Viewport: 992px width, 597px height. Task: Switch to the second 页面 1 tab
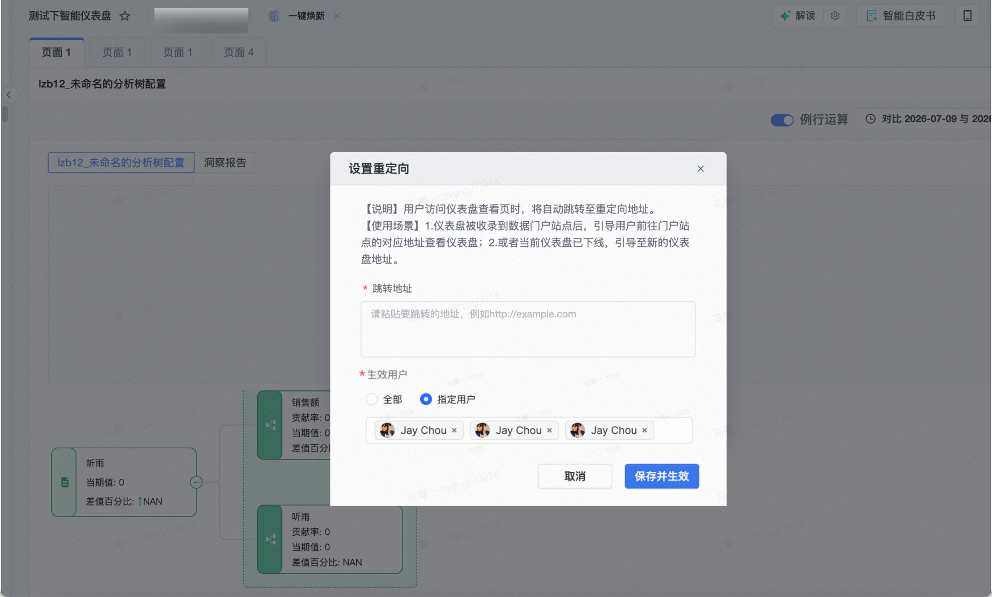coord(117,52)
